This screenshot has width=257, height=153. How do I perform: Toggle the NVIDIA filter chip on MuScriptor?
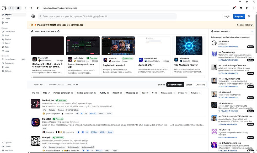[93, 113]
